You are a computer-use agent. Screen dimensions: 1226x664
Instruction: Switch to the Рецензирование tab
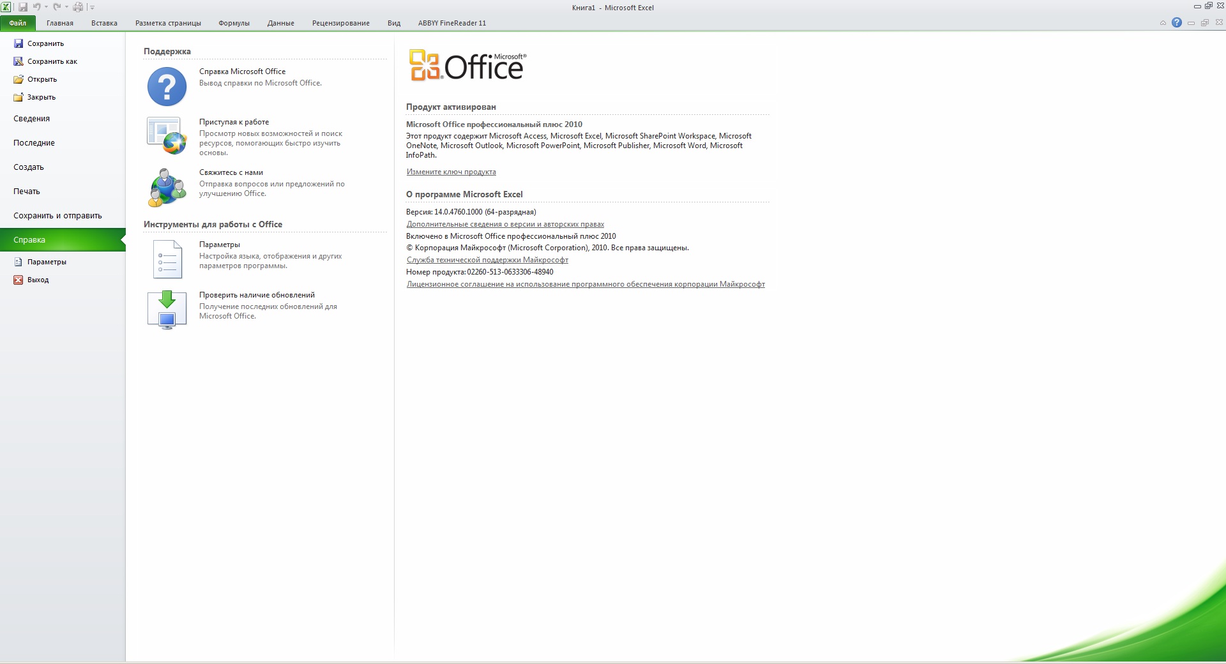pos(341,23)
